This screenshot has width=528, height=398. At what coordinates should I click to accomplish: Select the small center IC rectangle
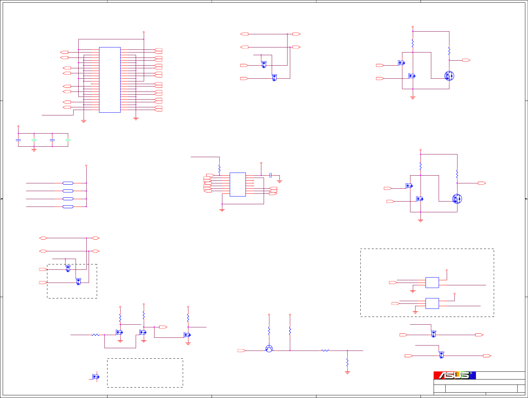[x=238, y=184]
